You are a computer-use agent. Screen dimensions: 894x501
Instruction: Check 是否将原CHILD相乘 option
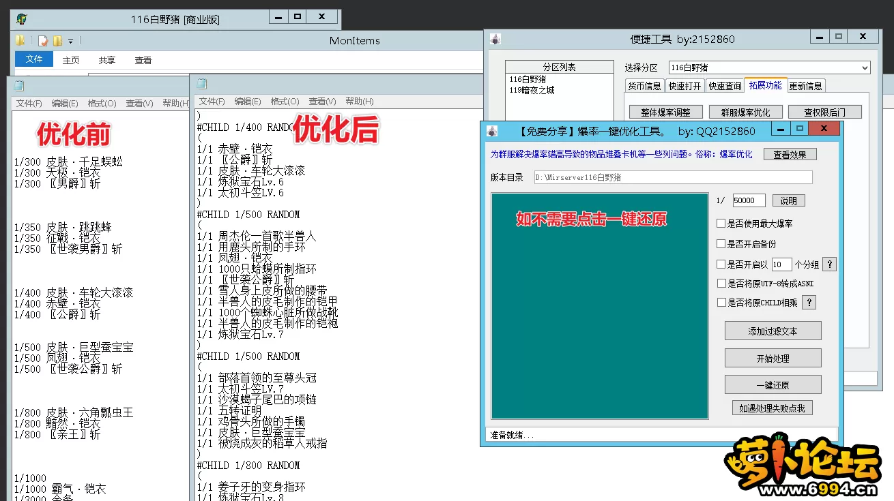click(721, 303)
